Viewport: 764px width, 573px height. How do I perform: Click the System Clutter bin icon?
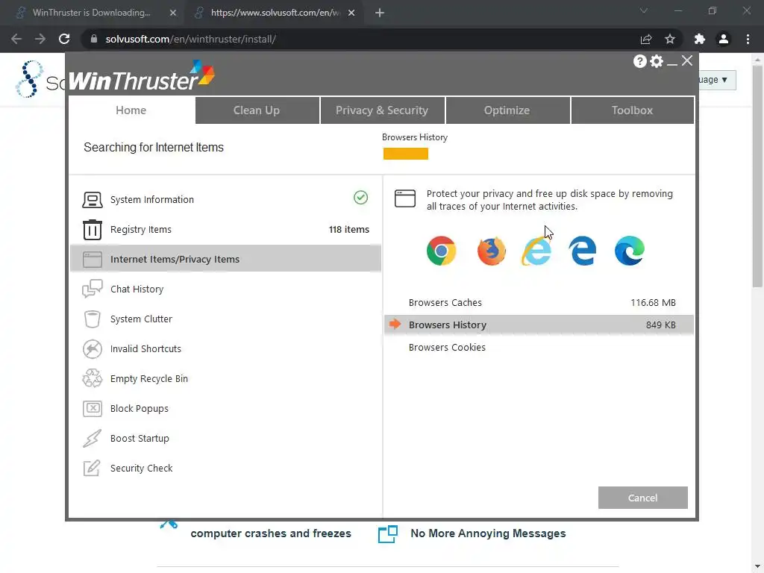pos(92,319)
